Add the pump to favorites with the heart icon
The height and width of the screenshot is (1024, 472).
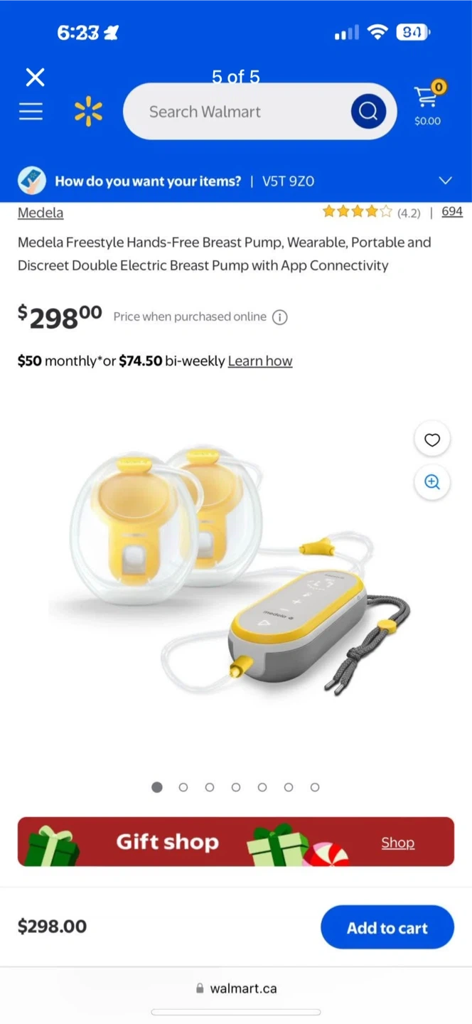coord(432,440)
